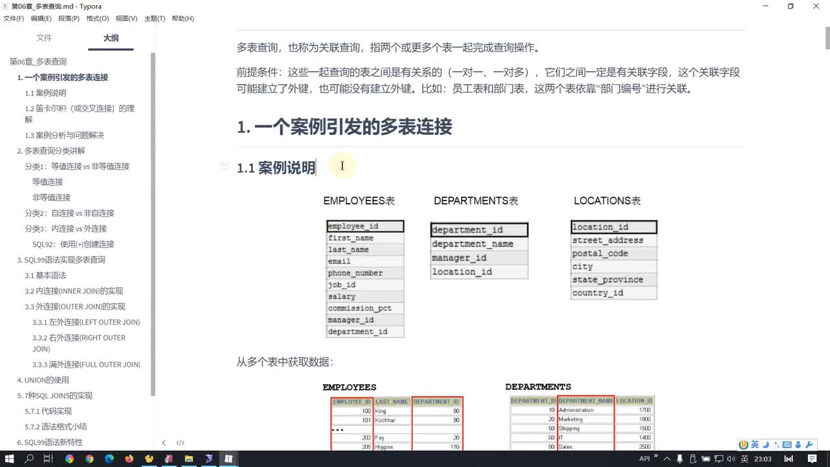Switch sidebar to 文件 tab
Viewport: 830px width, 467px height.
[x=44, y=38]
